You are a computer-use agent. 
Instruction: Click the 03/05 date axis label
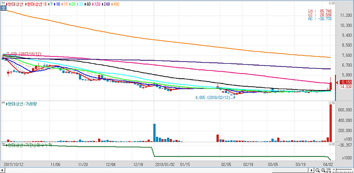[273, 164]
